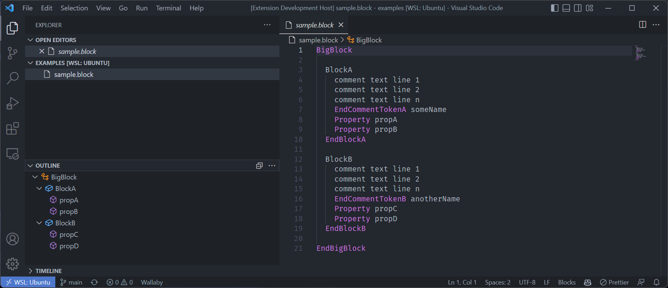Collapse BlockA in the outline tree

click(39, 189)
